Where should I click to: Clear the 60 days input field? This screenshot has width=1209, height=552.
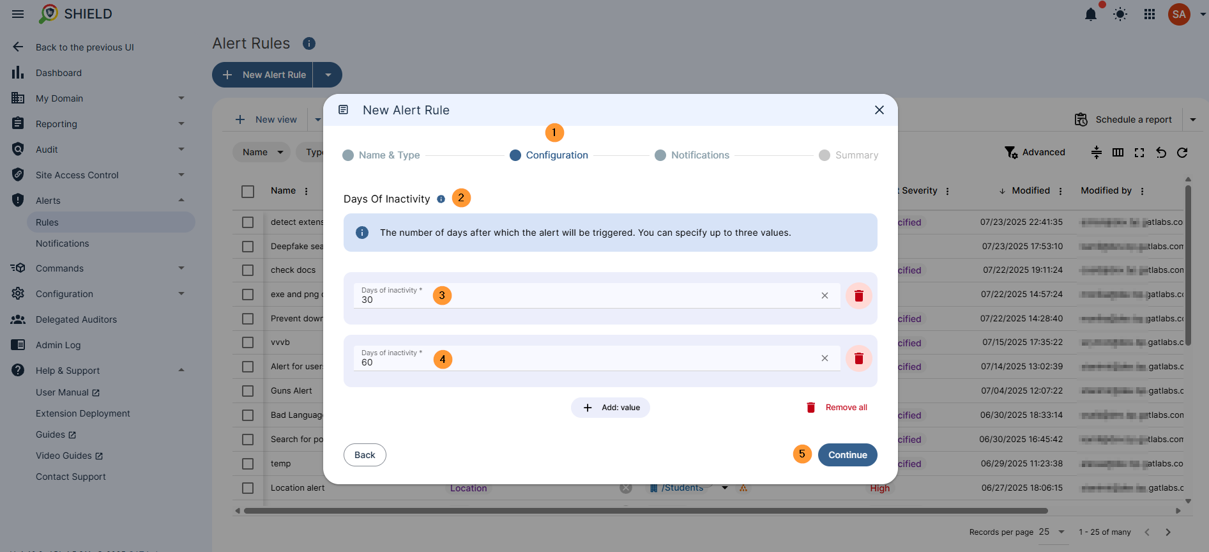pos(825,358)
